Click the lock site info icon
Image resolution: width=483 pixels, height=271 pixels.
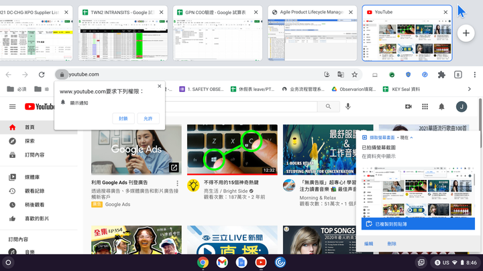(62, 74)
